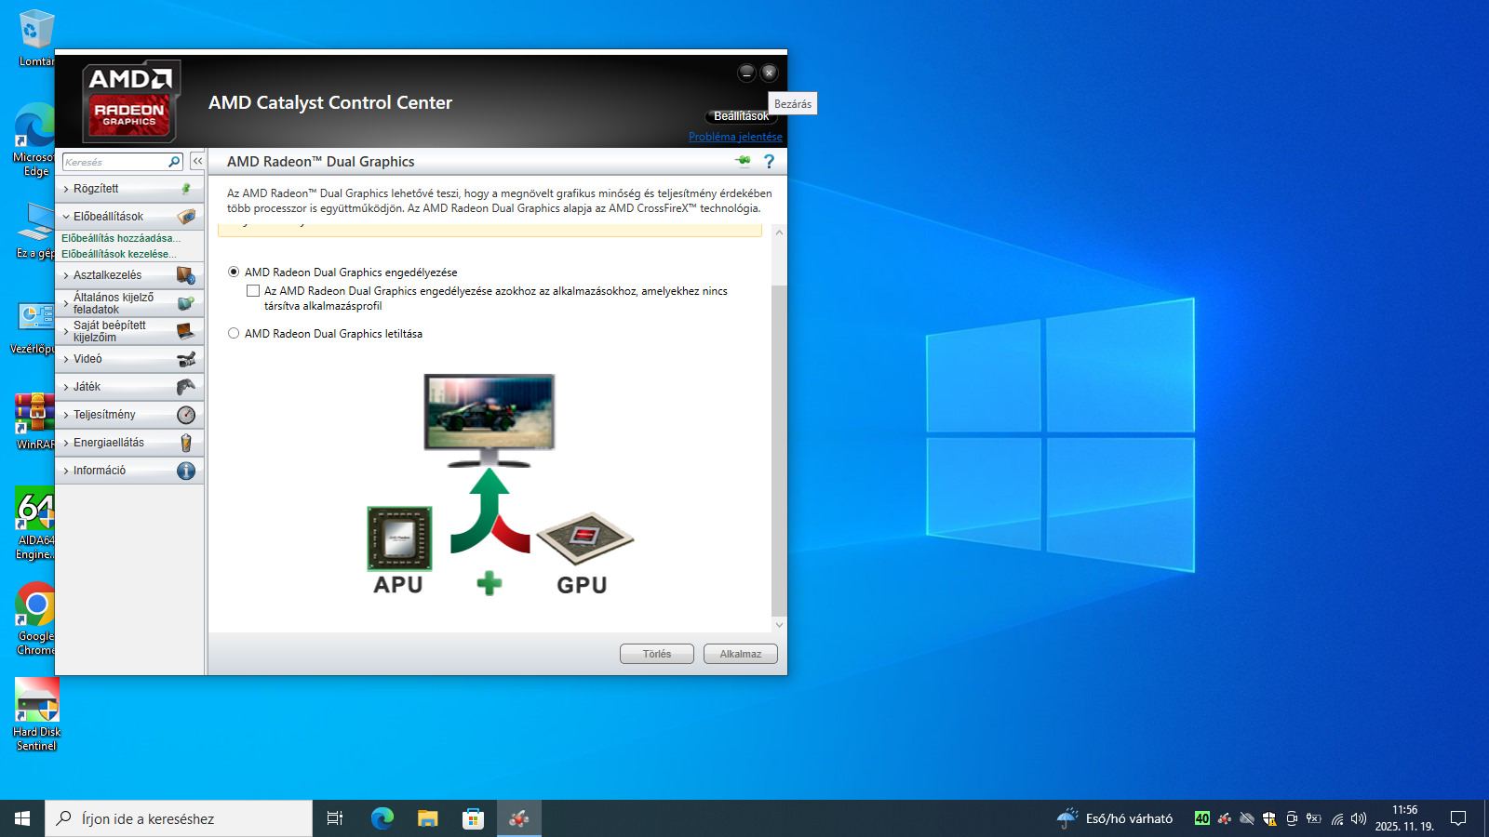Click the Meet Now camera tray icon
This screenshot has width=1489, height=837.
(1292, 818)
